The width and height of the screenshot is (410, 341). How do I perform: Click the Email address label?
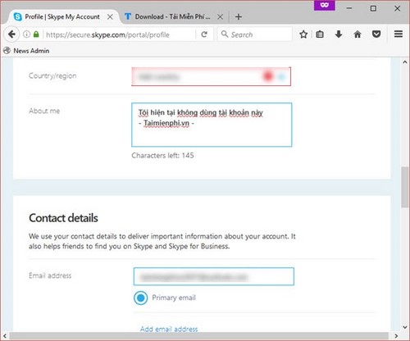[50, 275]
